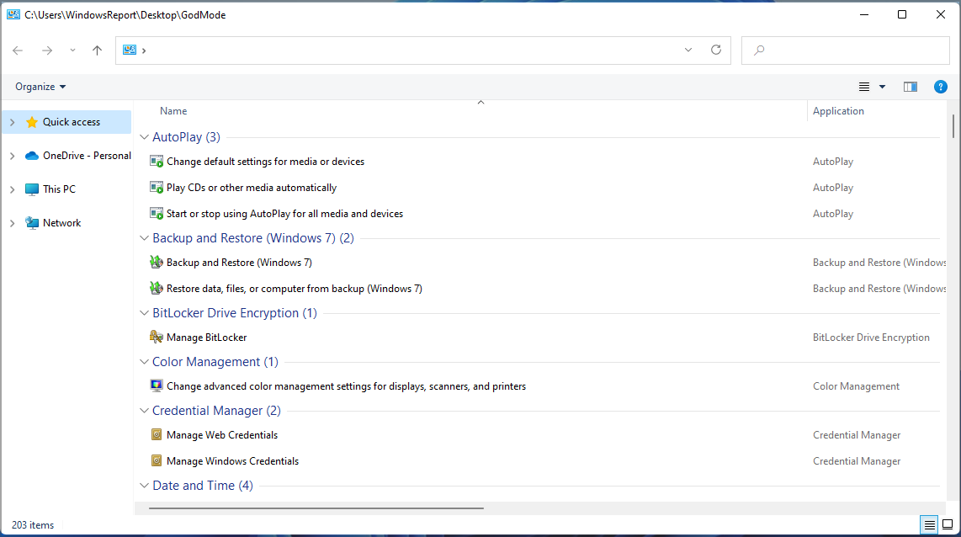Click the OneDrive cloud icon
Image resolution: width=961 pixels, height=537 pixels.
pyautogui.click(x=32, y=156)
